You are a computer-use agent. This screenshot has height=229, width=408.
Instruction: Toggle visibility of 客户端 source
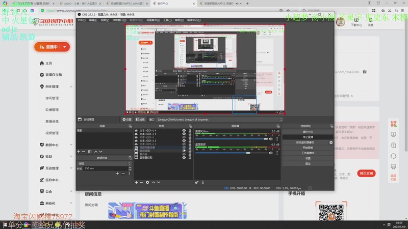coord(184,154)
